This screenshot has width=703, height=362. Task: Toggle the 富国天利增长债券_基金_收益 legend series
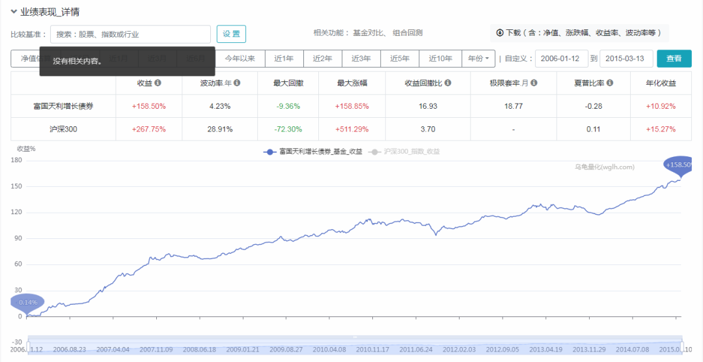[312, 152]
